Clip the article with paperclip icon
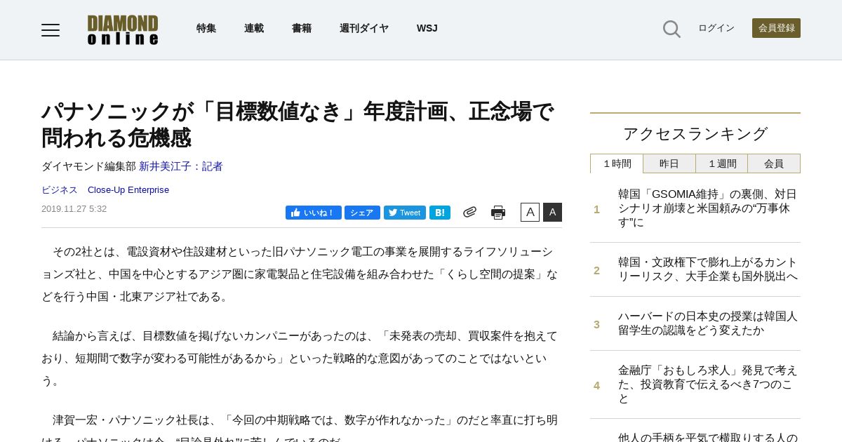 (x=469, y=212)
